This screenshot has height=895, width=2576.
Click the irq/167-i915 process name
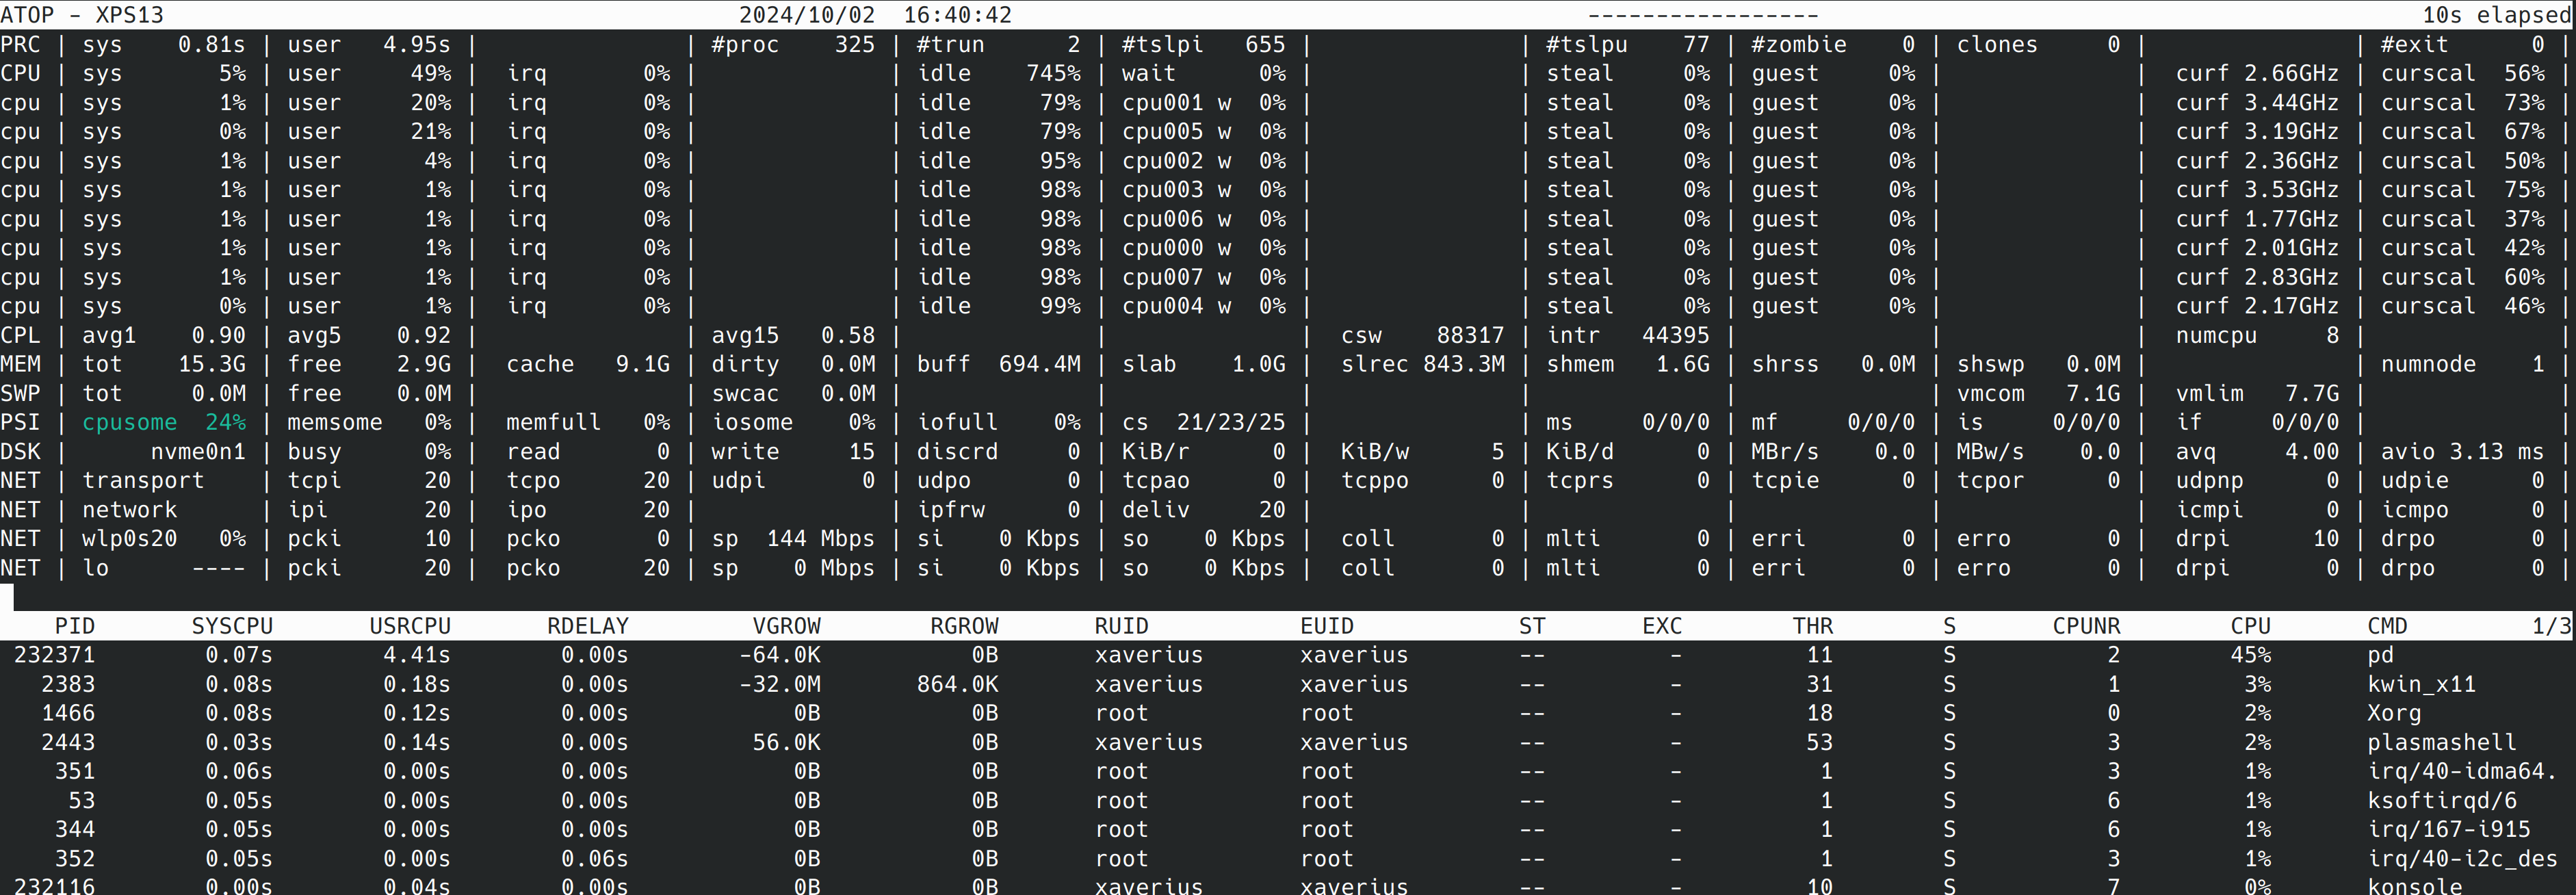(2448, 830)
